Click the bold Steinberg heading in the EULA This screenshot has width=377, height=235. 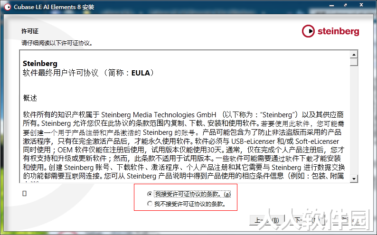[x=40, y=64]
